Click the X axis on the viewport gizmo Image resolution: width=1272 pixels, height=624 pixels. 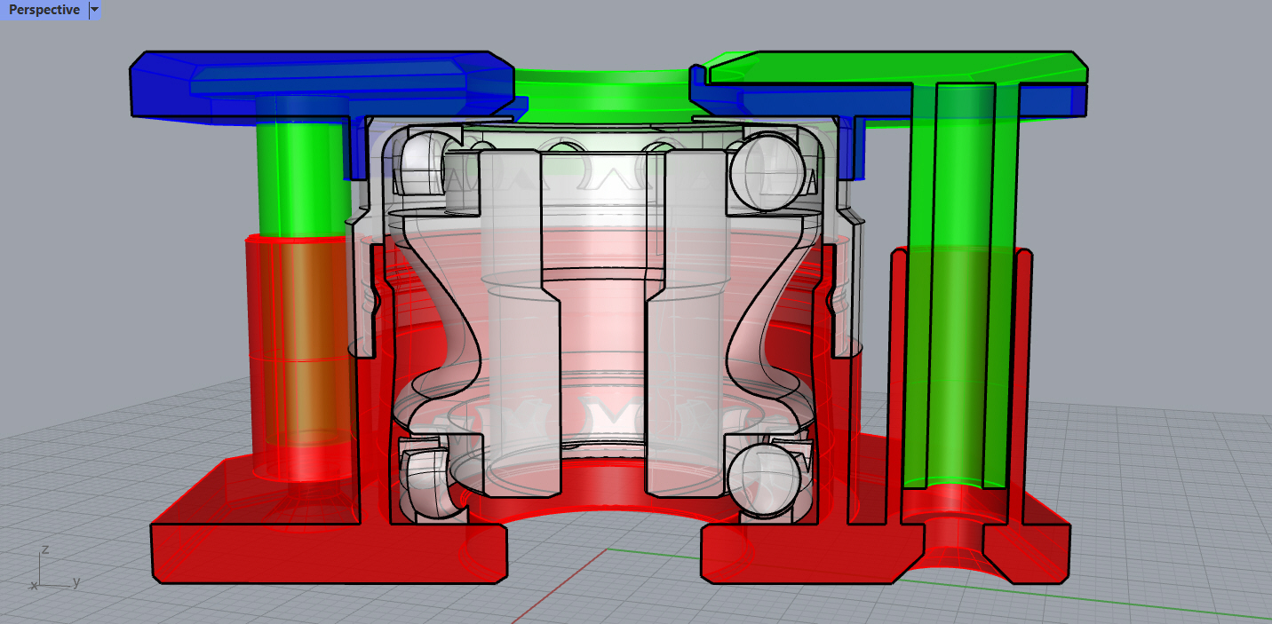tap(36, 588)
